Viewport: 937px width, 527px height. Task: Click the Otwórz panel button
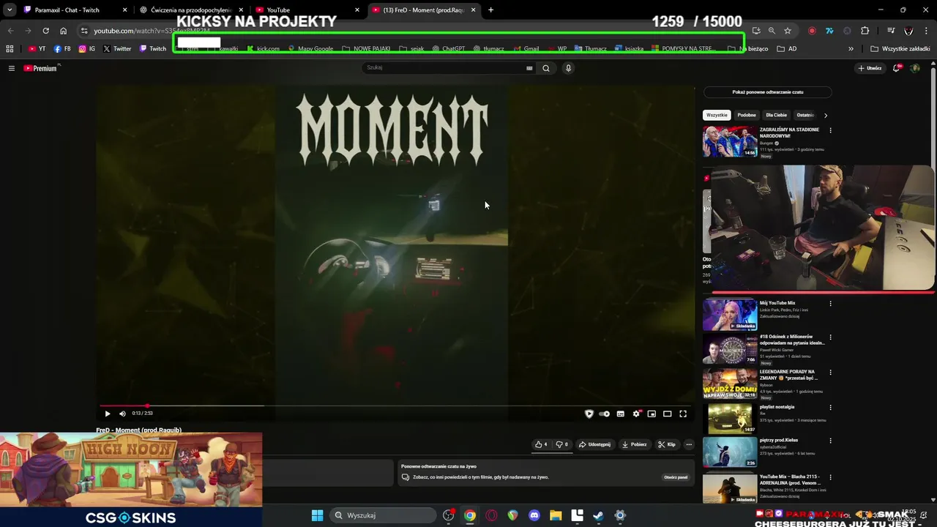pos(676,477)
